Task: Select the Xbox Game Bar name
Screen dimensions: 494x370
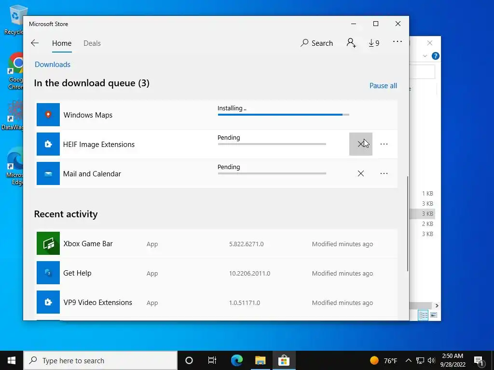Action: [x=88, y=243]
